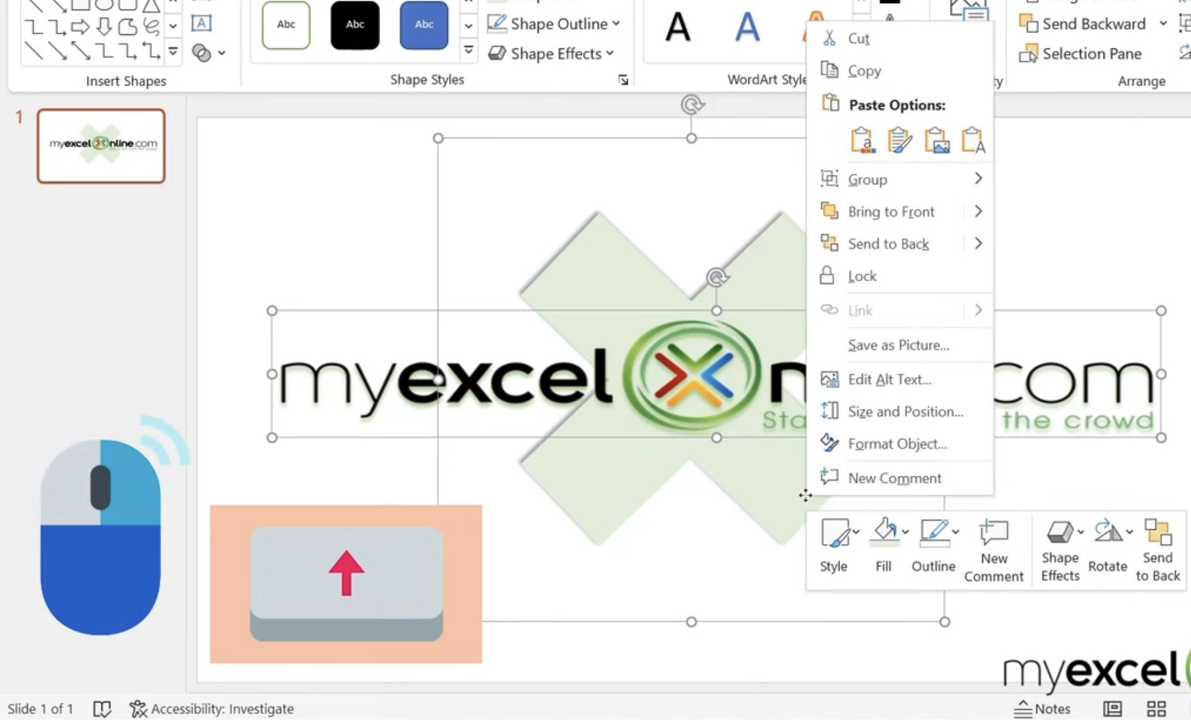Expand the Outline dropdown arrow in mini toolbar
This screenshot has height=720, width=1191.
tap(956, 531)
